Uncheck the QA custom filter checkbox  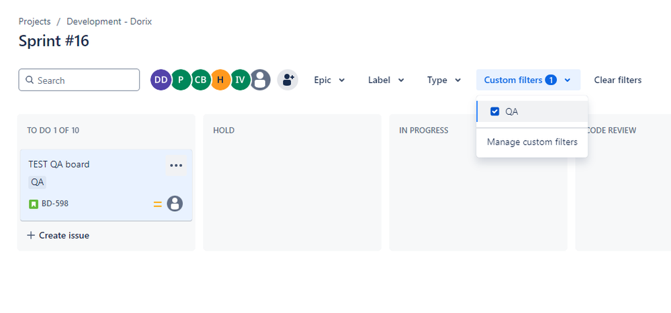495,111
